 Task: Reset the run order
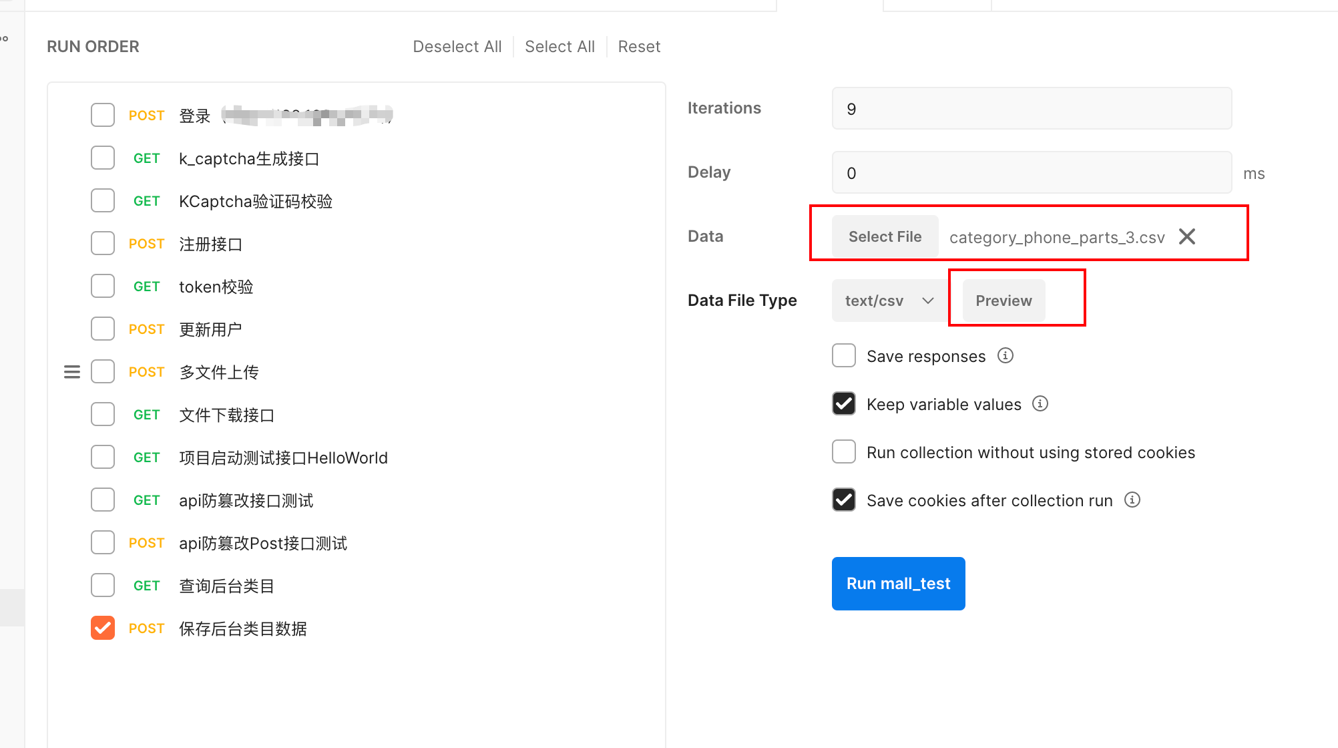(x=638, y=47)
